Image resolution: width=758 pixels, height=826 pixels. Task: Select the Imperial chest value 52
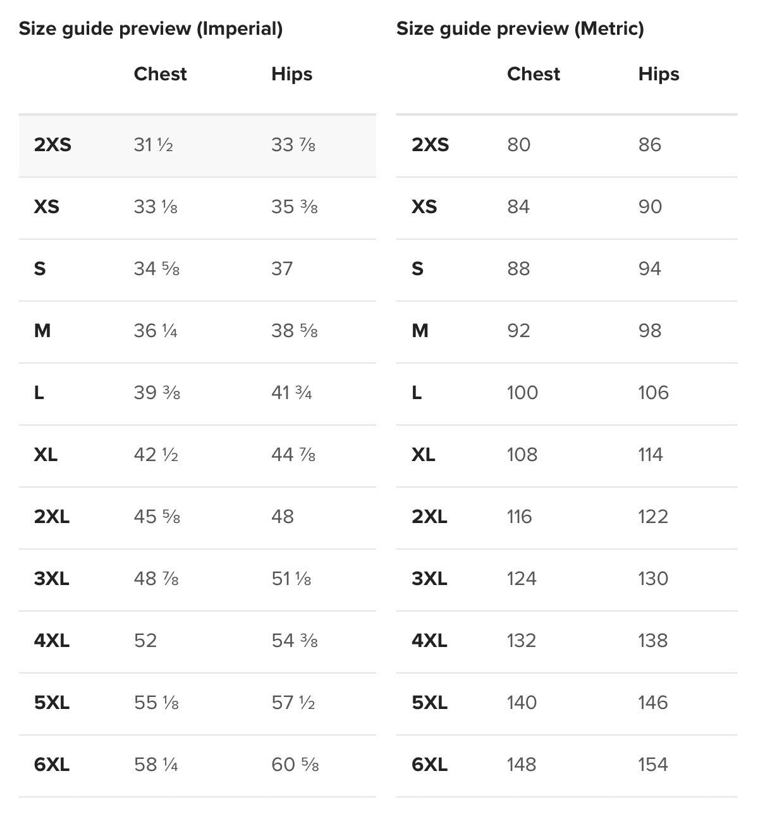(x=145, y=641)
